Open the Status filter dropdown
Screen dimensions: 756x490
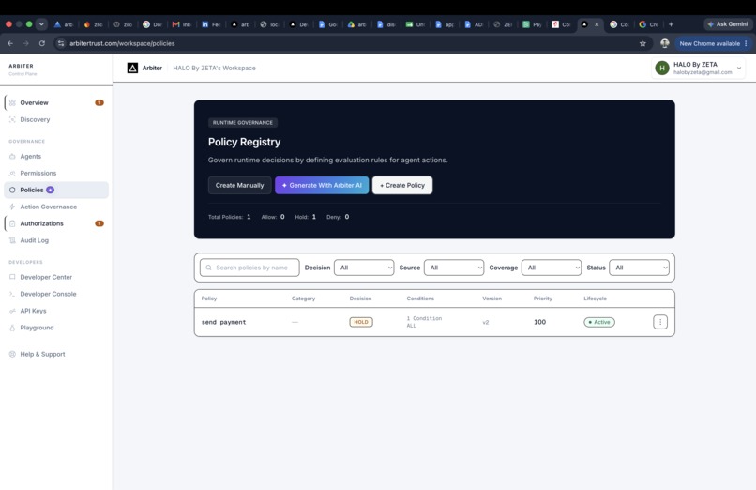pos(640,268)
